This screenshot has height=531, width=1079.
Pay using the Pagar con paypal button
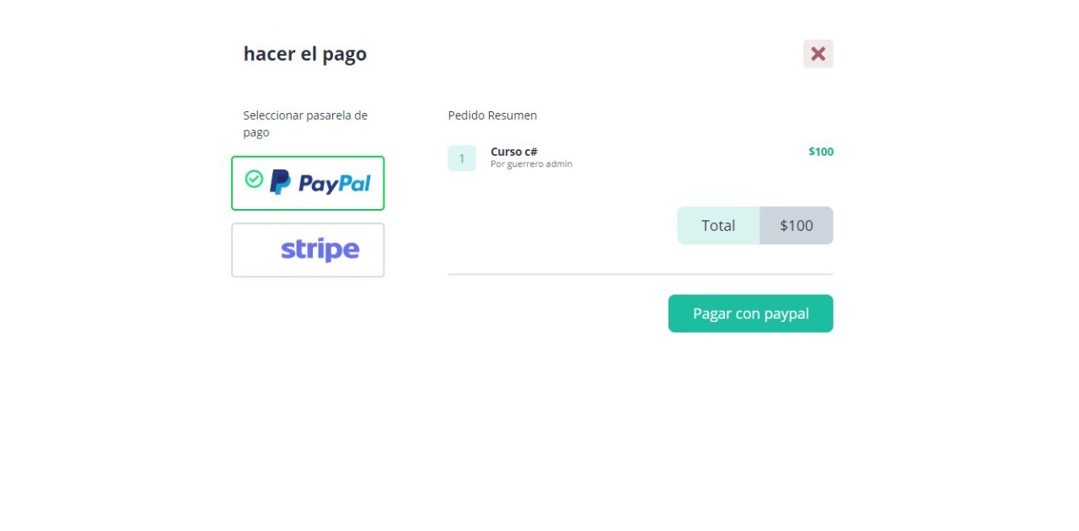tap(751, 314)
